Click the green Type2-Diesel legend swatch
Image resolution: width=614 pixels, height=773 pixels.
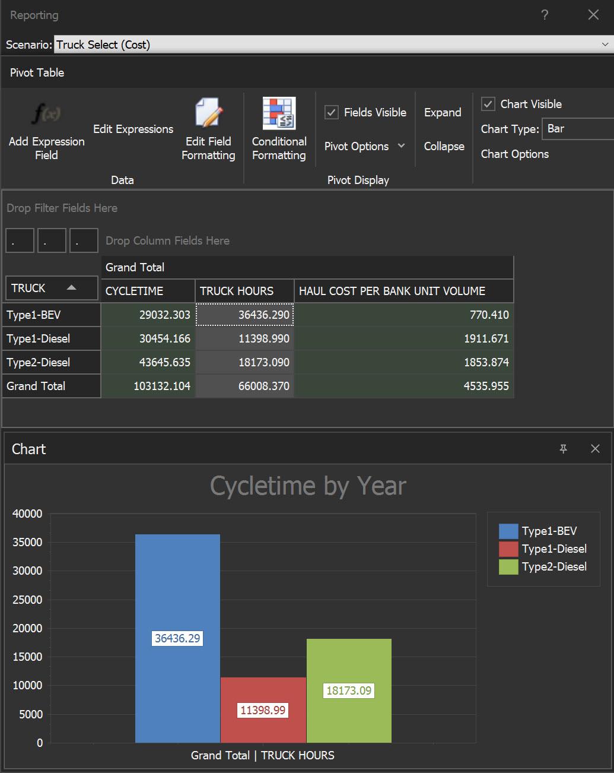[x=508, y=566]
